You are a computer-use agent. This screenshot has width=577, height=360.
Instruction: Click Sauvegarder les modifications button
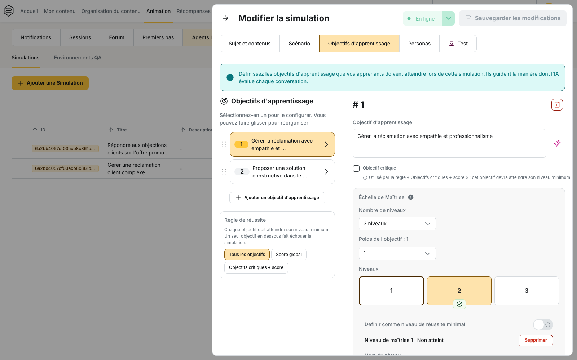(513, 18)
